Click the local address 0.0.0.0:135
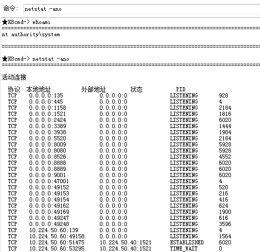 [46, 95]
